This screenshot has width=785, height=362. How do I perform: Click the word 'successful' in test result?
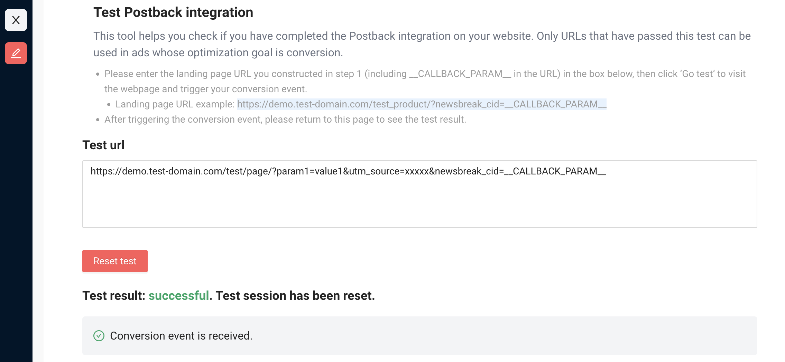[x=179, y=295]
